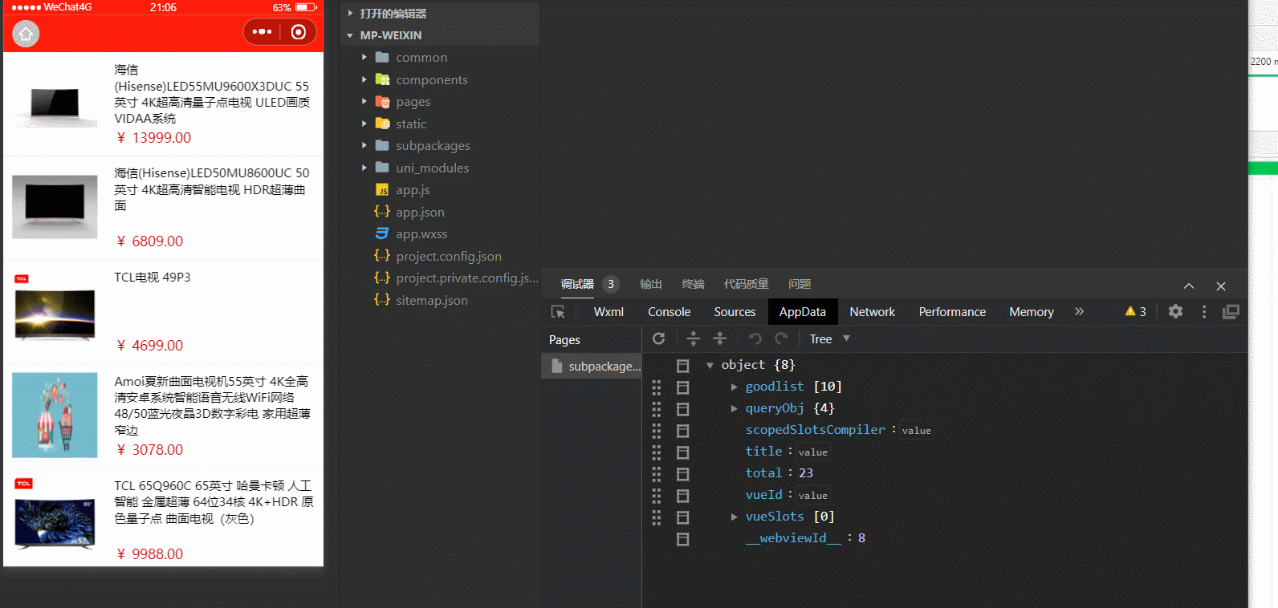Click drag handle beside total row
Screen dimensions: 1278x608
pos(657,474)
